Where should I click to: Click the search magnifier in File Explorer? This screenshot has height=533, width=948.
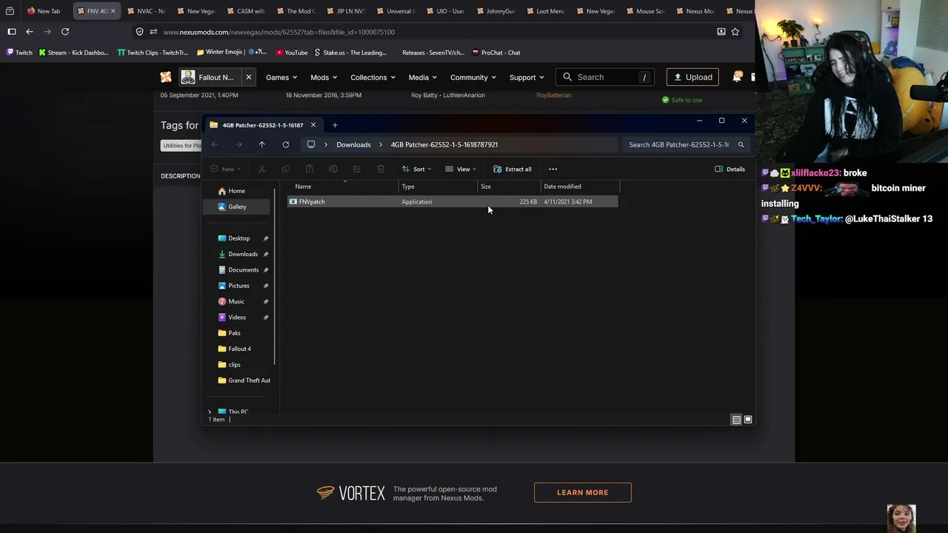pyautogui.click(x=741, y=144)
